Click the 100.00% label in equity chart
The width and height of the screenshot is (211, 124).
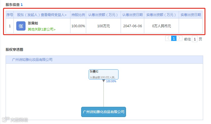pyautogui.click(x=111, y=81)
